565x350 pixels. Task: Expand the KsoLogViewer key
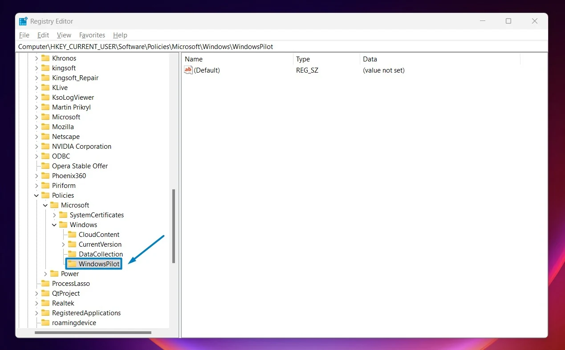pos(37,98)
